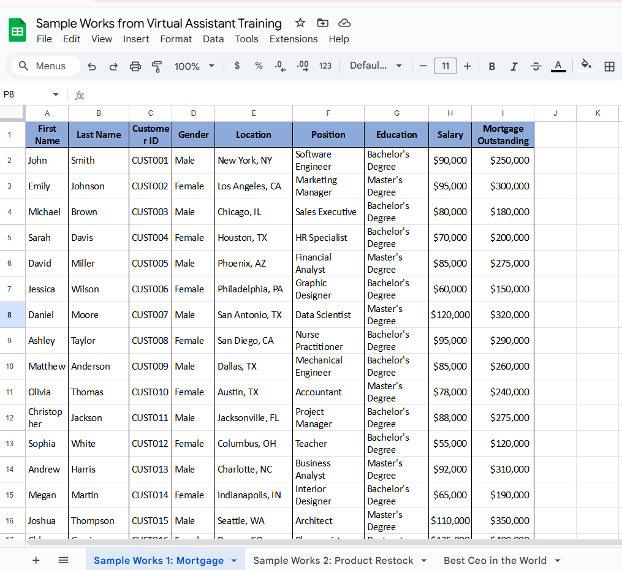Click the formula bar input
622x570 pixels.
click(353, 95)
